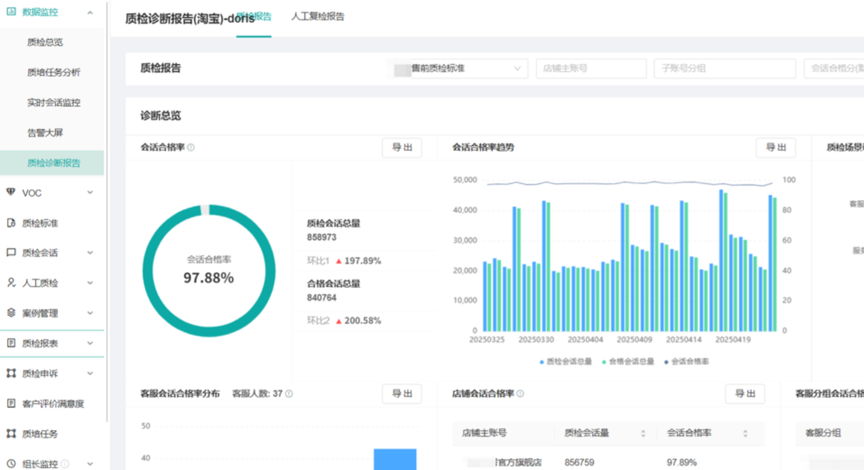This screenshot has height=470, width=864.
Task: Collapse the 数据监控 menu section
Action: (x=90, y=12)
